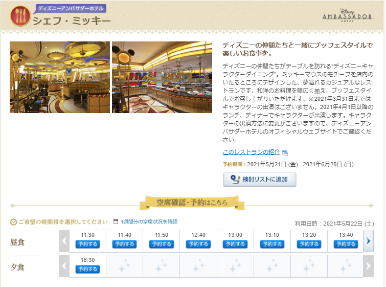This screenshot has width=386, height=287.
Task: Click the ディズニーアンバサダーホテル hotel tag
Action: pos(70,9)
